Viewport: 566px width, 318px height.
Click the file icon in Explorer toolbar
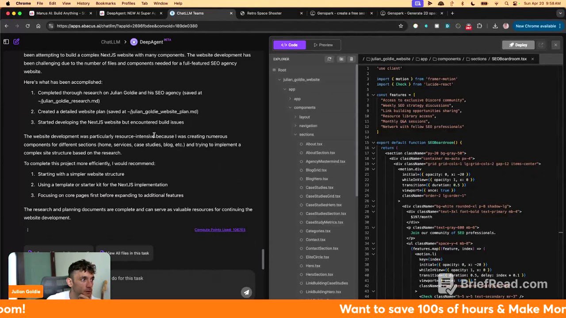[x=352, y=59]
